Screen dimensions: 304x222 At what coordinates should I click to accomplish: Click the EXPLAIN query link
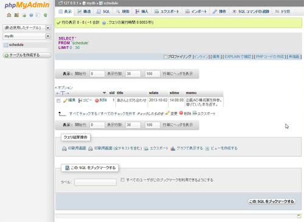coord(238,57)
